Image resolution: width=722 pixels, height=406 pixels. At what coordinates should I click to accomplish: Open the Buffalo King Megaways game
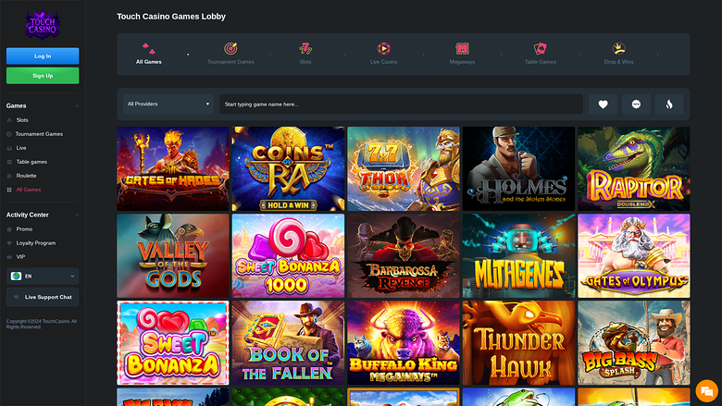tap(404, 342)
